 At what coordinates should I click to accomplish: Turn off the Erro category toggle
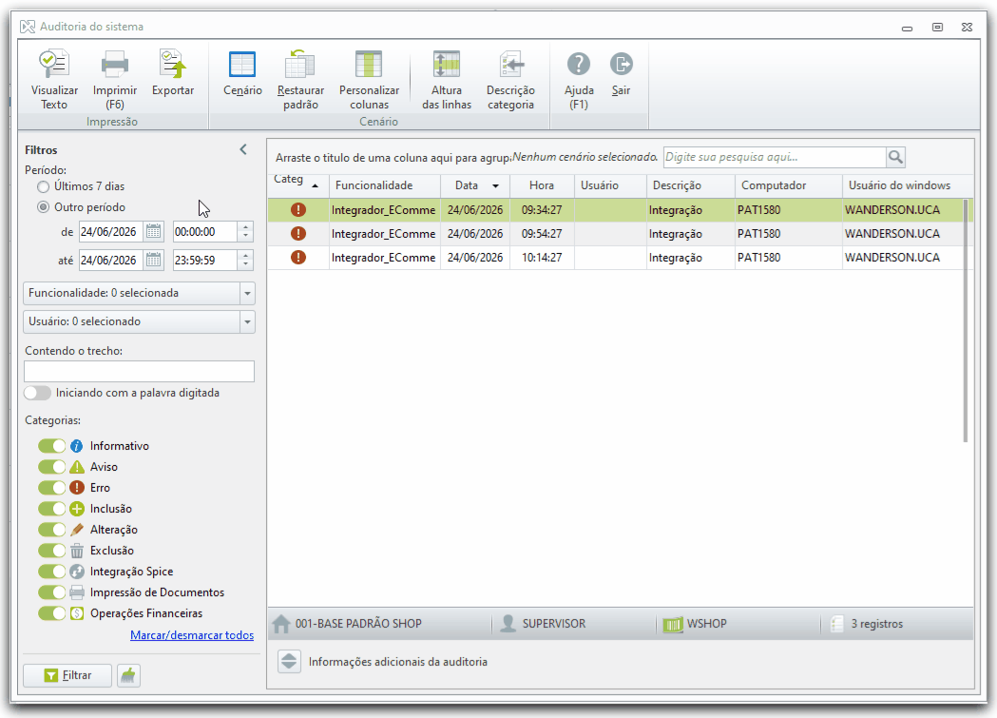pos(51,488)
